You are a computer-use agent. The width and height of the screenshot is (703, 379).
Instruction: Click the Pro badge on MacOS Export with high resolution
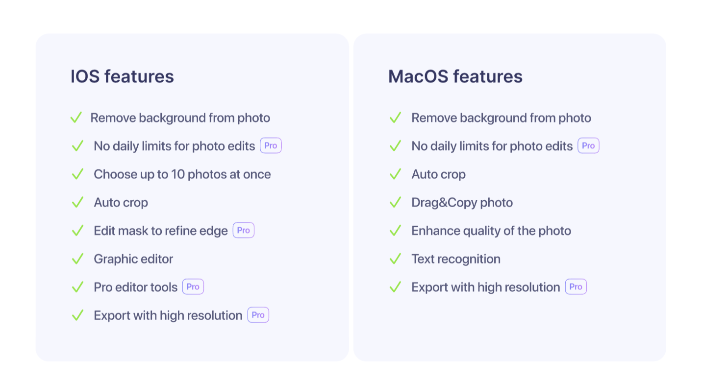[x=576, y=287]
